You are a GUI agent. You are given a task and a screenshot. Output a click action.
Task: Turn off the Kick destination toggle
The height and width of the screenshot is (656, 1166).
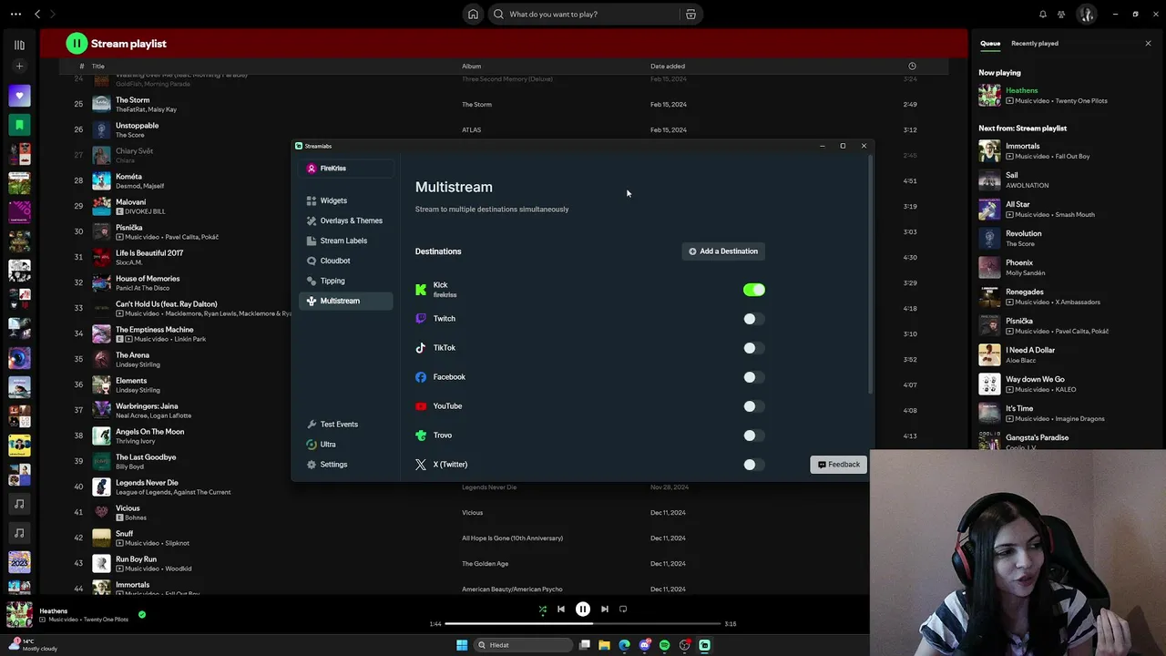tap(753, 290)
